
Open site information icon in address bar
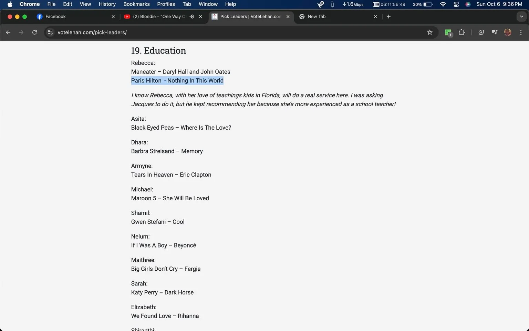pos(50,32)
